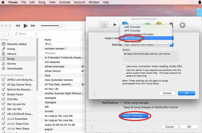The width and height of the screenshot is (202, 133).
Task: Open the JJ Lin: Deep Cuts playlist
Action: coord(18,124)
